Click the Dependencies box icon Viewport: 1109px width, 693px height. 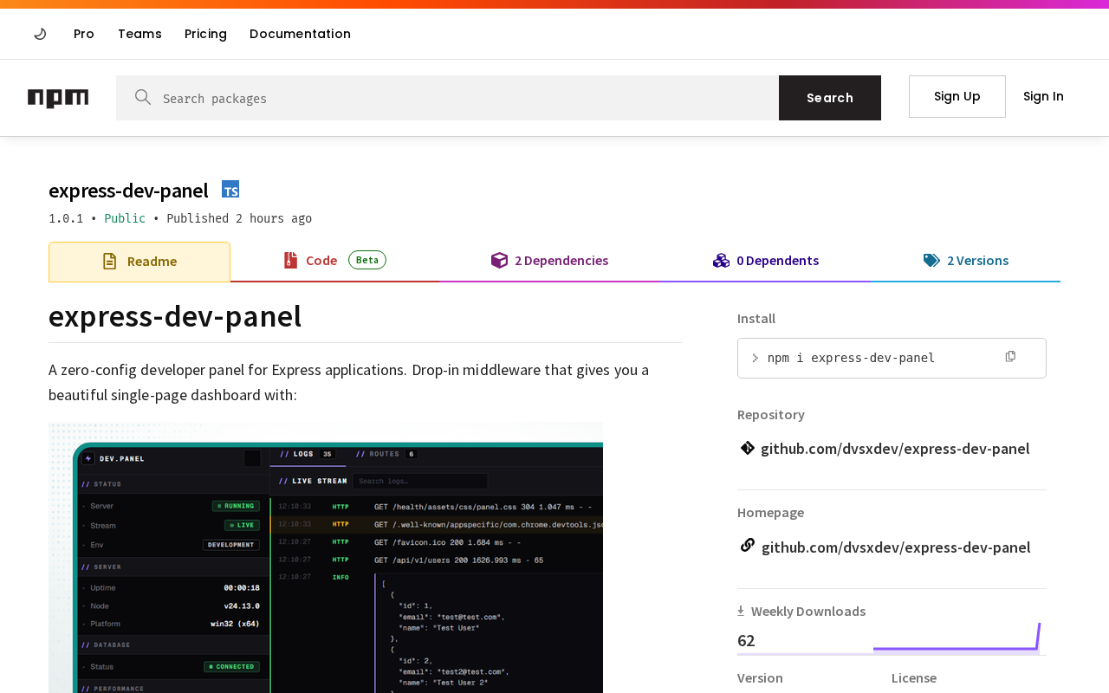point(499,260)
